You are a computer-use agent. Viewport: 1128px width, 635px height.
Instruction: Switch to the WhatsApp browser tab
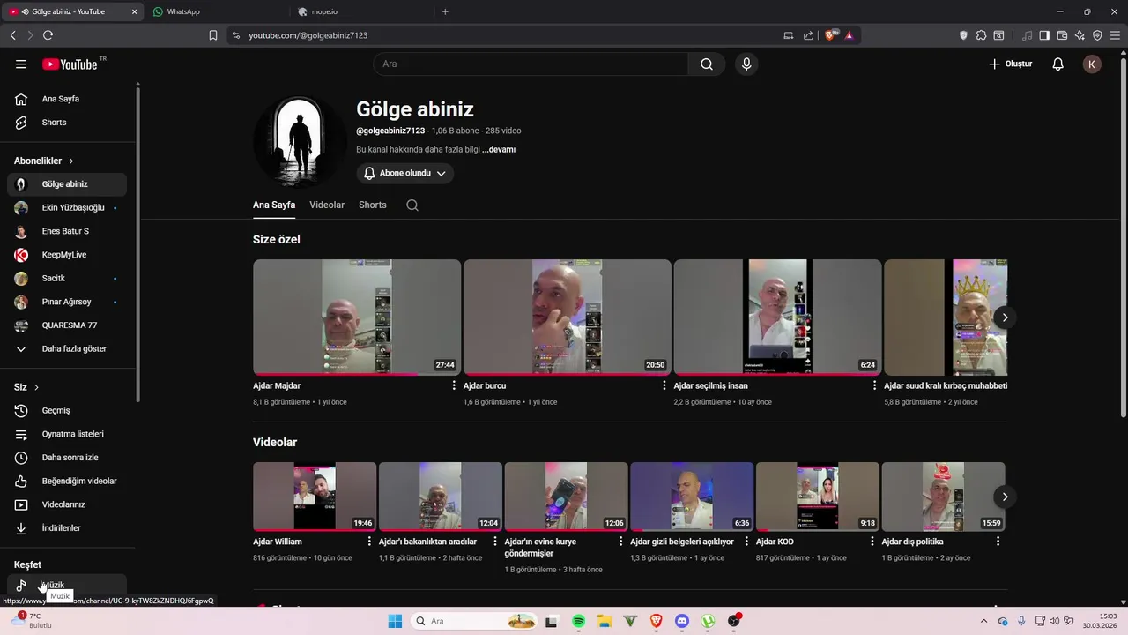[x=216, y=11]
